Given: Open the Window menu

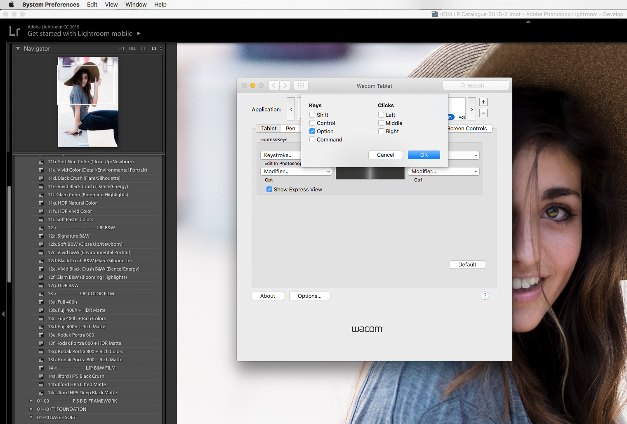Looking at the screenshot, I should pos(136,5).
